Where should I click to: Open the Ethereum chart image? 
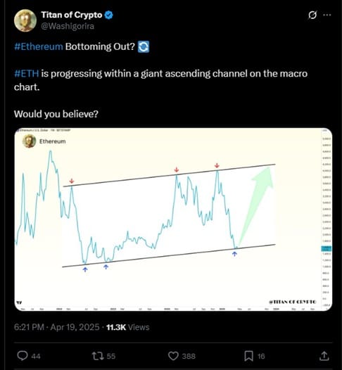click(173, 219)
